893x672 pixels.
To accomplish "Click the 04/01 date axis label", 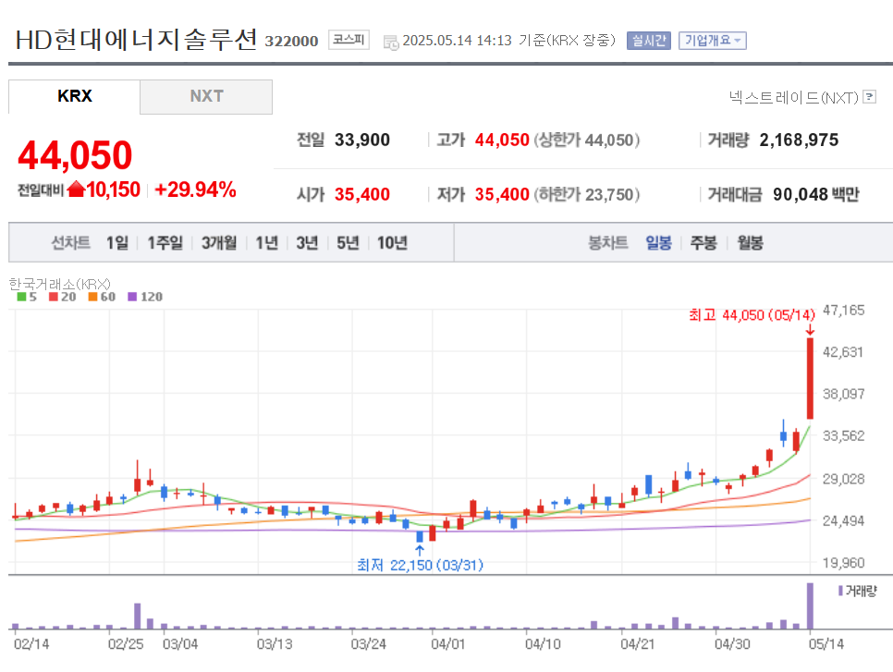I will [448, 644].
